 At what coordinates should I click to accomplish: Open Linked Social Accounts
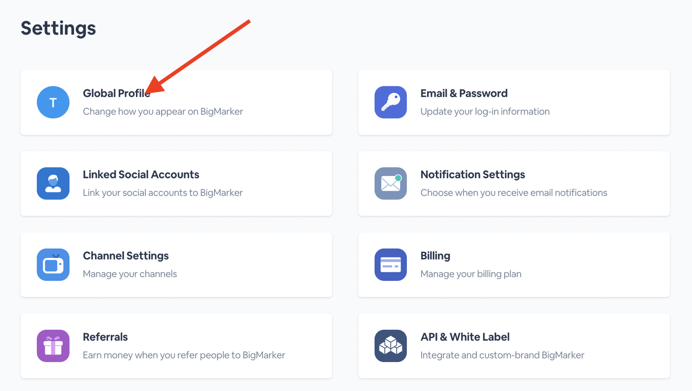pyautogui.click(x=141, y=174)
